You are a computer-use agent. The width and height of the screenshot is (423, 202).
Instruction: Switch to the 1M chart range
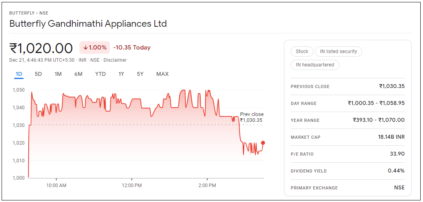58,74
